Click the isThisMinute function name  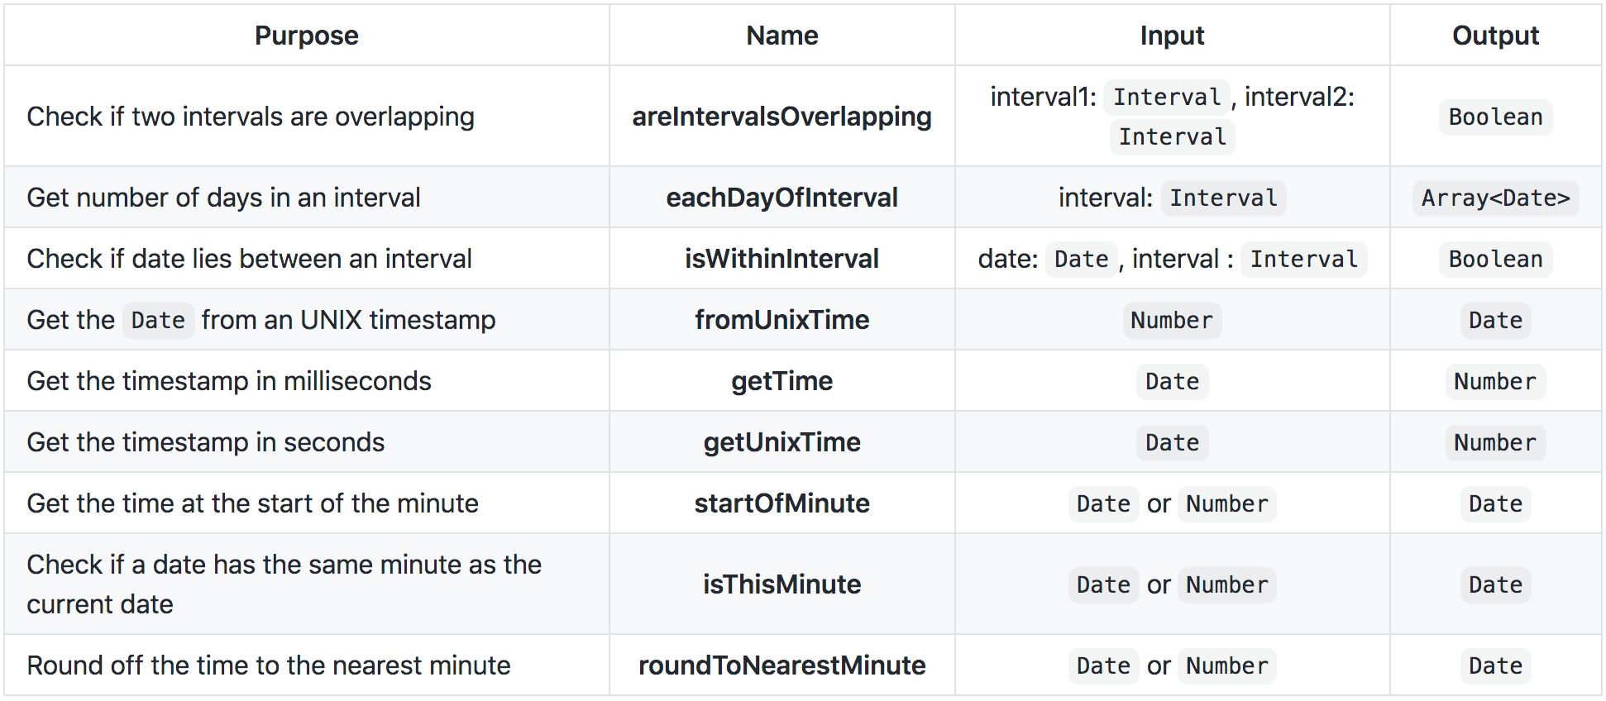(781, 584)
